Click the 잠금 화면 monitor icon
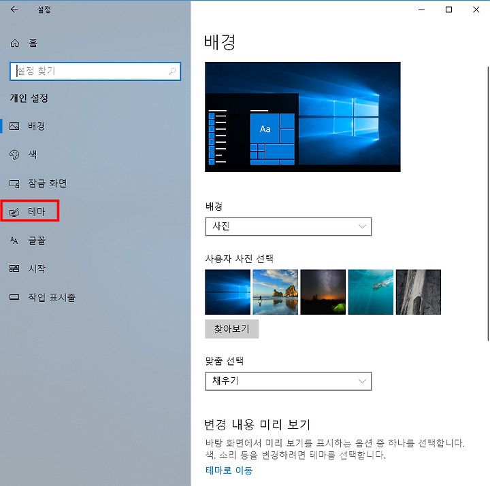This screenshot has height=486, width=490. click(x=14, y=184)
